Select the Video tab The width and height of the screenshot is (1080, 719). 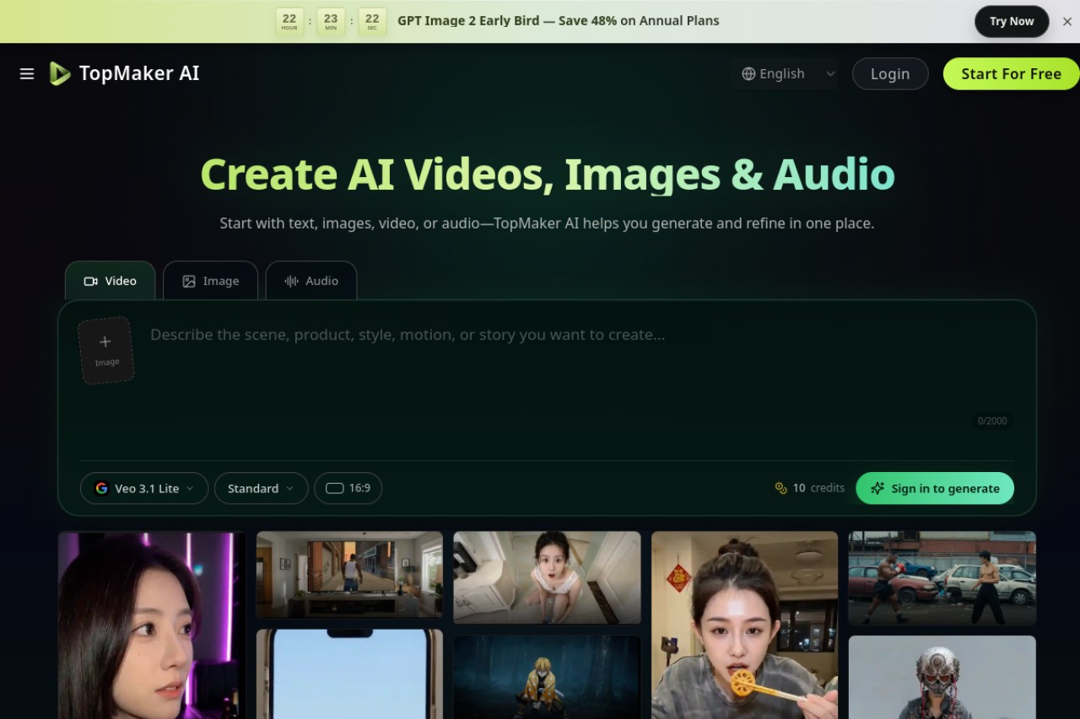(x=111, y=281)
